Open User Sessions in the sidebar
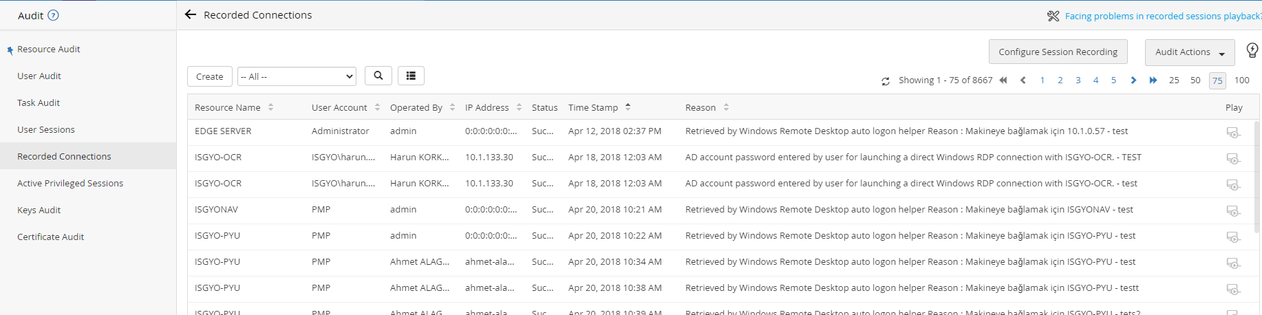The width and height of the screenshot is (1262, 315). click(46, 129)
